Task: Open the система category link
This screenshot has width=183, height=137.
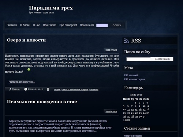Action: click(94, 90)
